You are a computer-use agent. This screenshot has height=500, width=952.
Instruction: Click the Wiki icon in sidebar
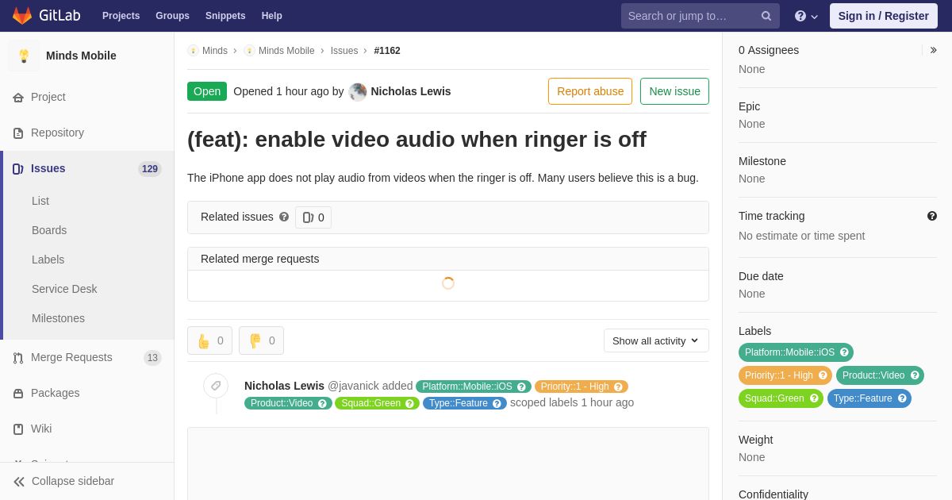click(x=18, y=429)
